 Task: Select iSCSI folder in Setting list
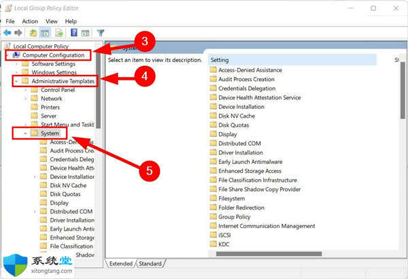click(220, 235)
